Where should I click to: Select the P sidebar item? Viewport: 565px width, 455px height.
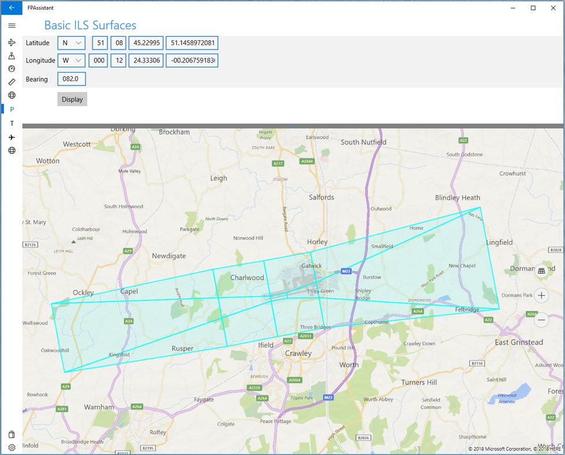point(12,109)
